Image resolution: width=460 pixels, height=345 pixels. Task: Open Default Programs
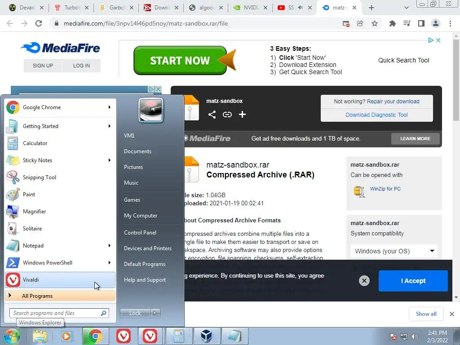click(x=145, y=264)
